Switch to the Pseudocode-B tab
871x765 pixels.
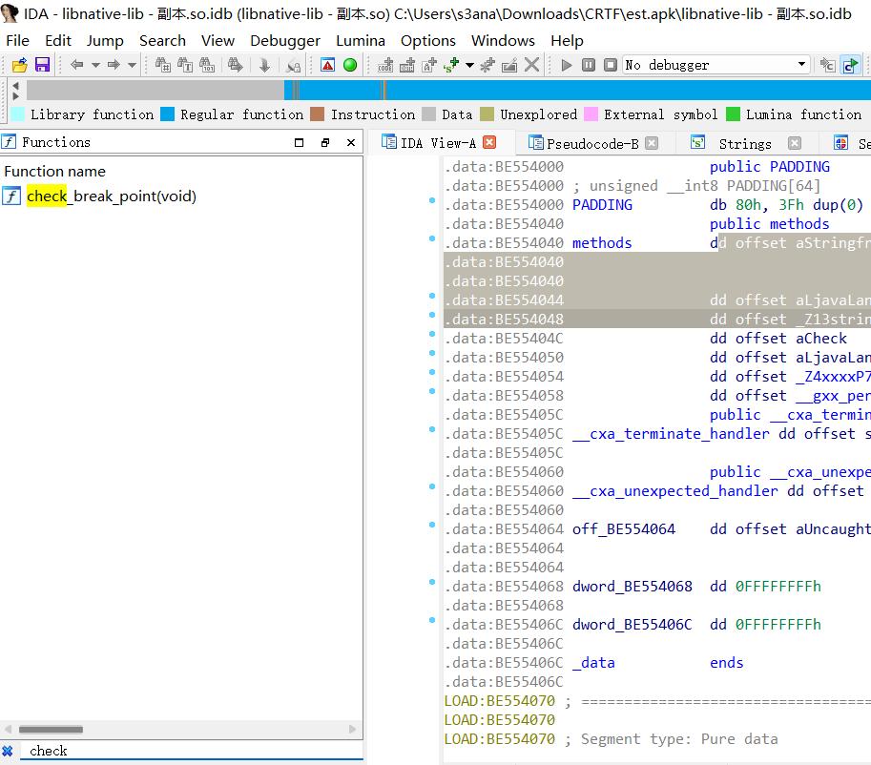[x=591, y=143]
